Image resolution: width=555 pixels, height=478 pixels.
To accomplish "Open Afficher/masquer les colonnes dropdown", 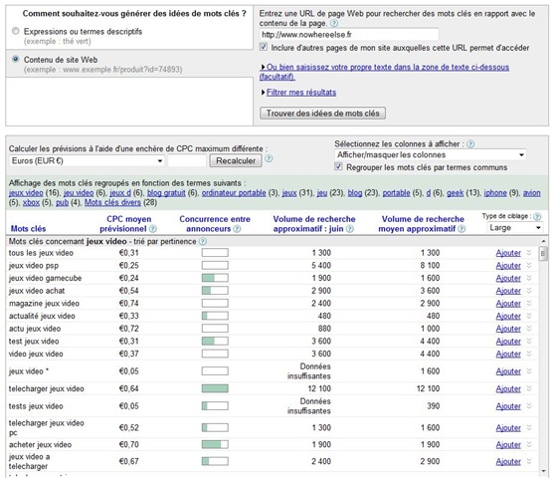I will tap(430, 154).
